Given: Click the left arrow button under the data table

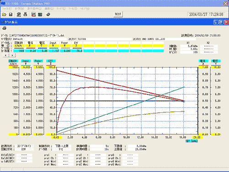Looking at the screenshot, I should (6, 55).
